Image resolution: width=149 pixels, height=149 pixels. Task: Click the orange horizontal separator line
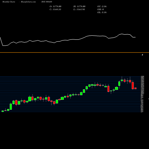[x=74, y=52]
